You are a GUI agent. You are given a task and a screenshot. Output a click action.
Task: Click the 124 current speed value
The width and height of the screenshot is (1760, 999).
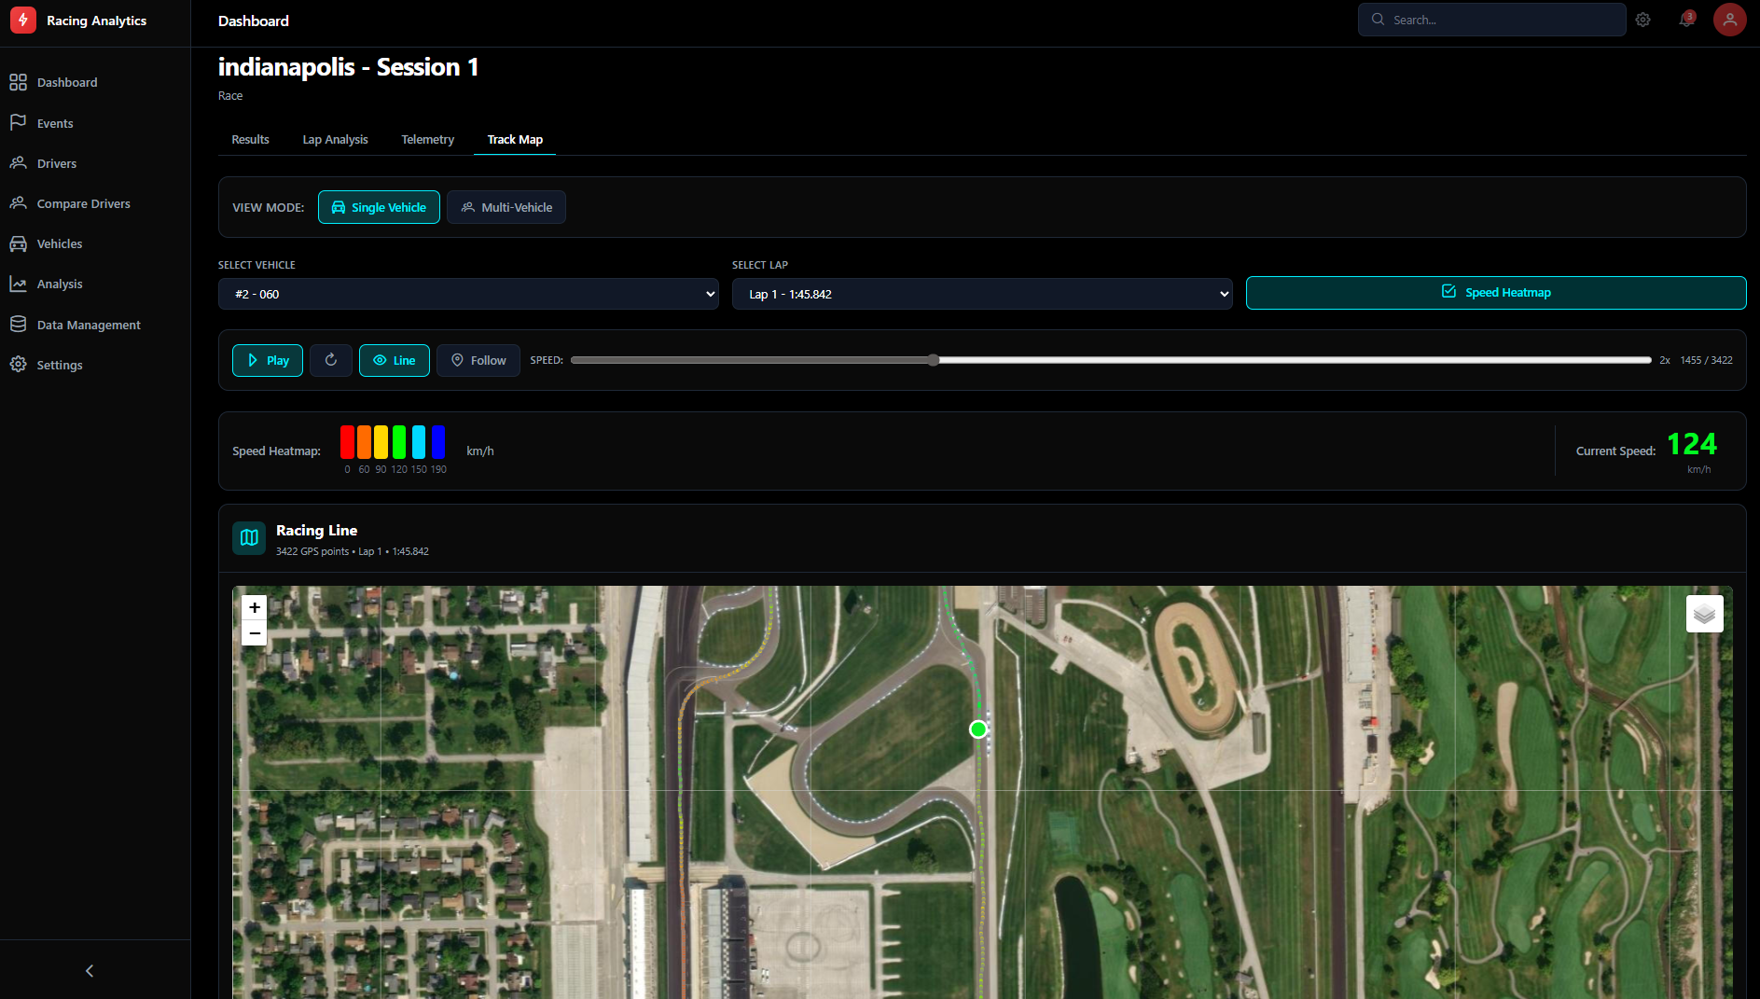tap(1692, 444)
